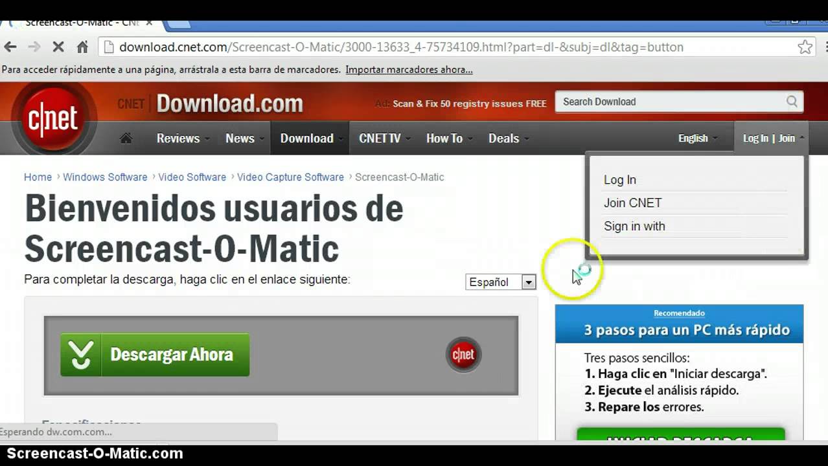Open the browser home page icon
Screen dimensions: 828x466
82,47
